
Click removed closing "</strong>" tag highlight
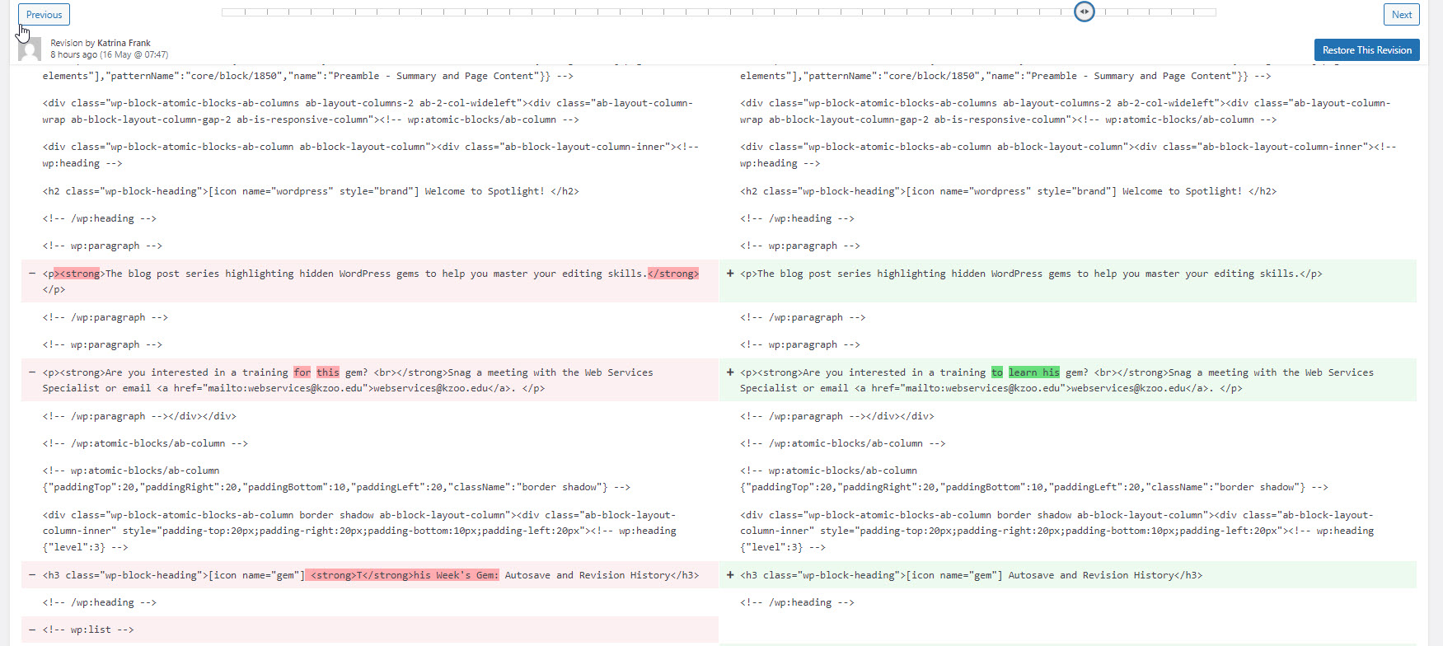(673, 274)
